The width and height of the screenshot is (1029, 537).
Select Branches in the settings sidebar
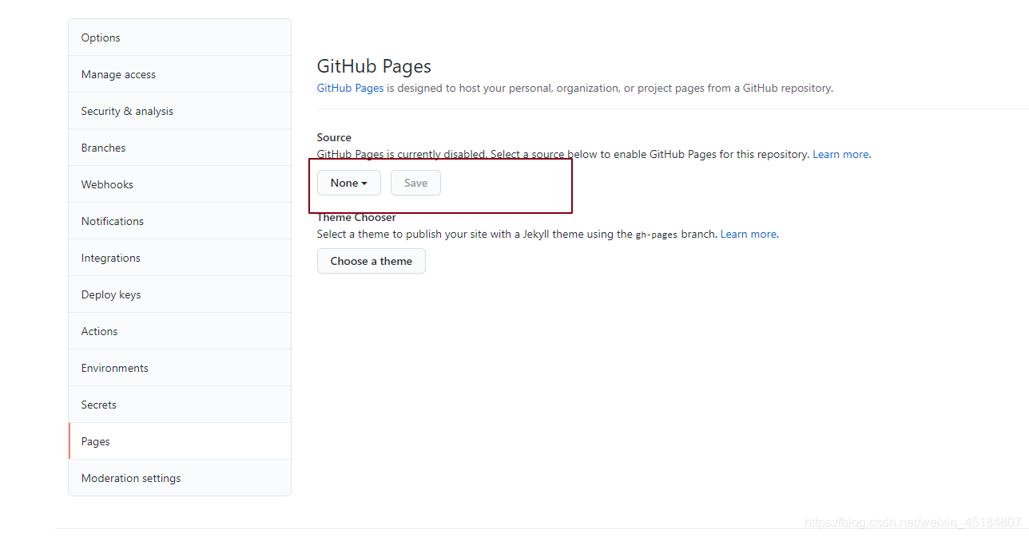point(180,148)
